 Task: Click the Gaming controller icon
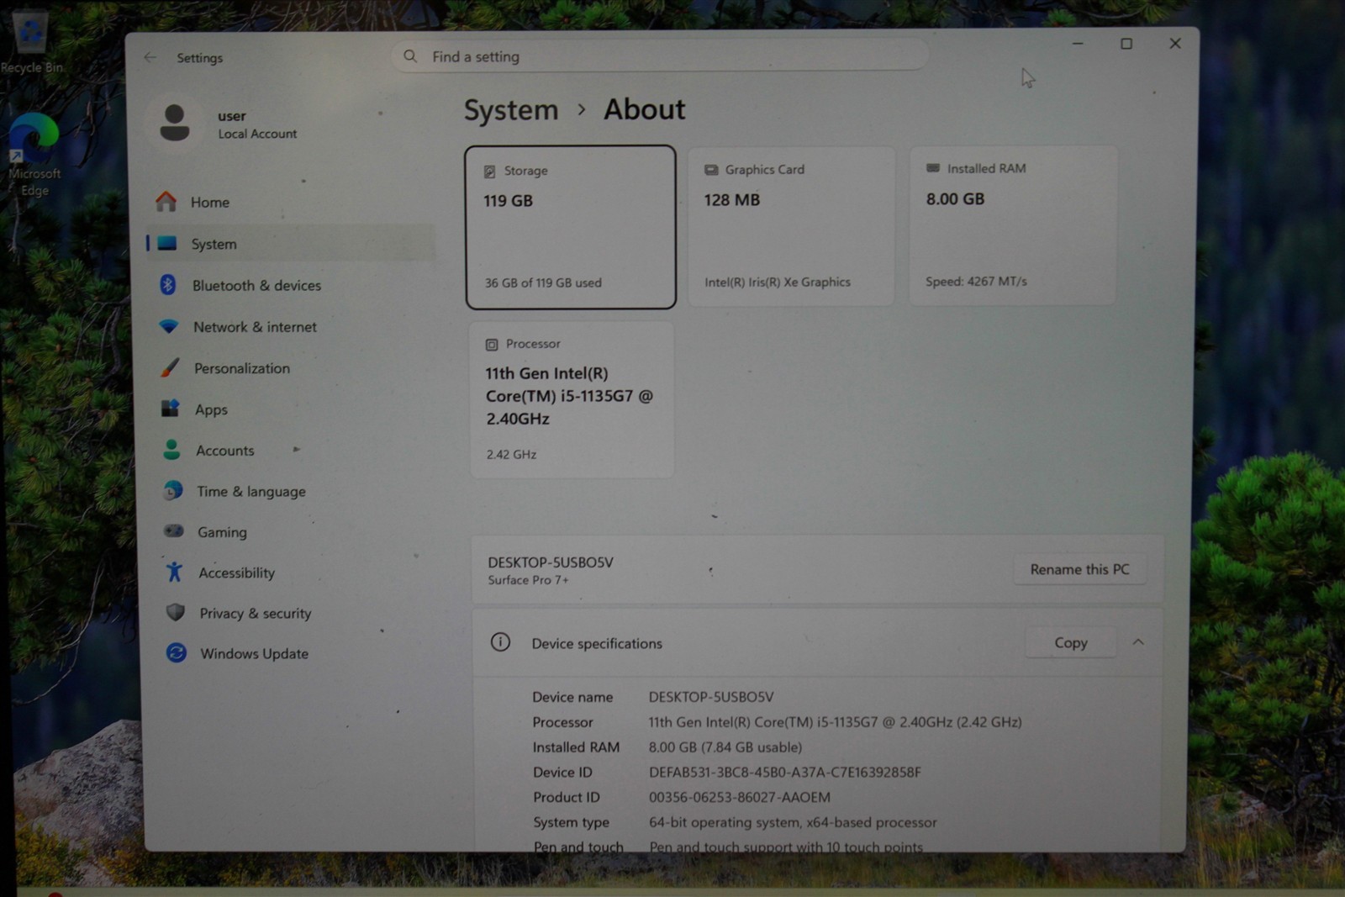point(174,531)
